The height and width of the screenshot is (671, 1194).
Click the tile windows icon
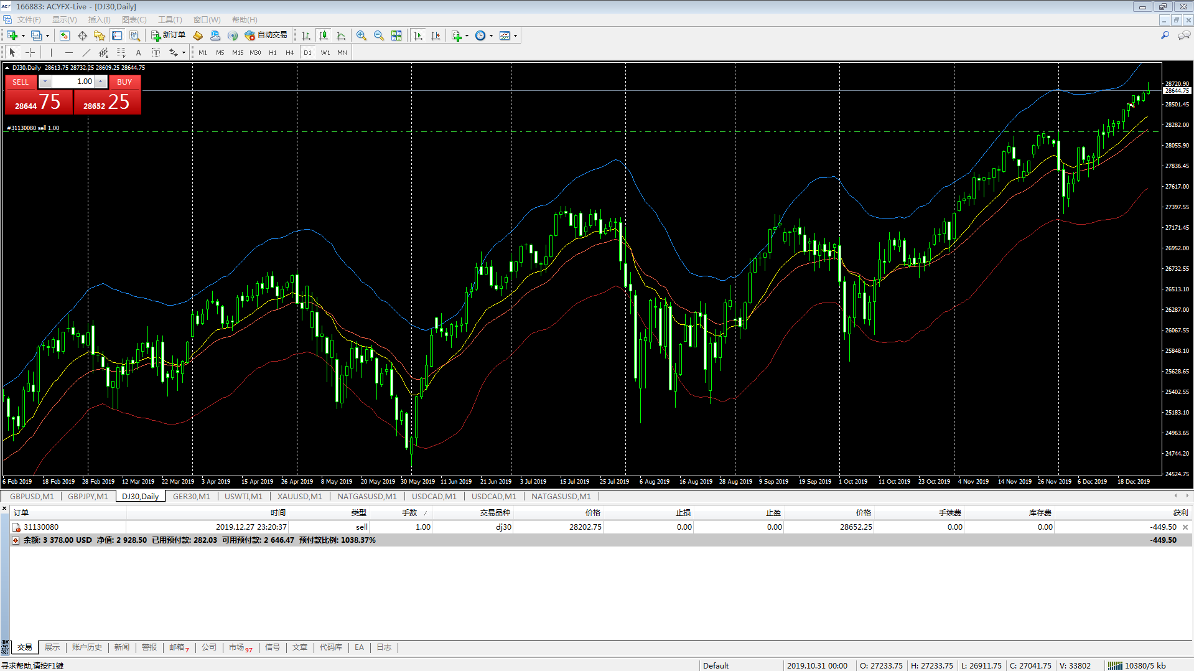396,35
